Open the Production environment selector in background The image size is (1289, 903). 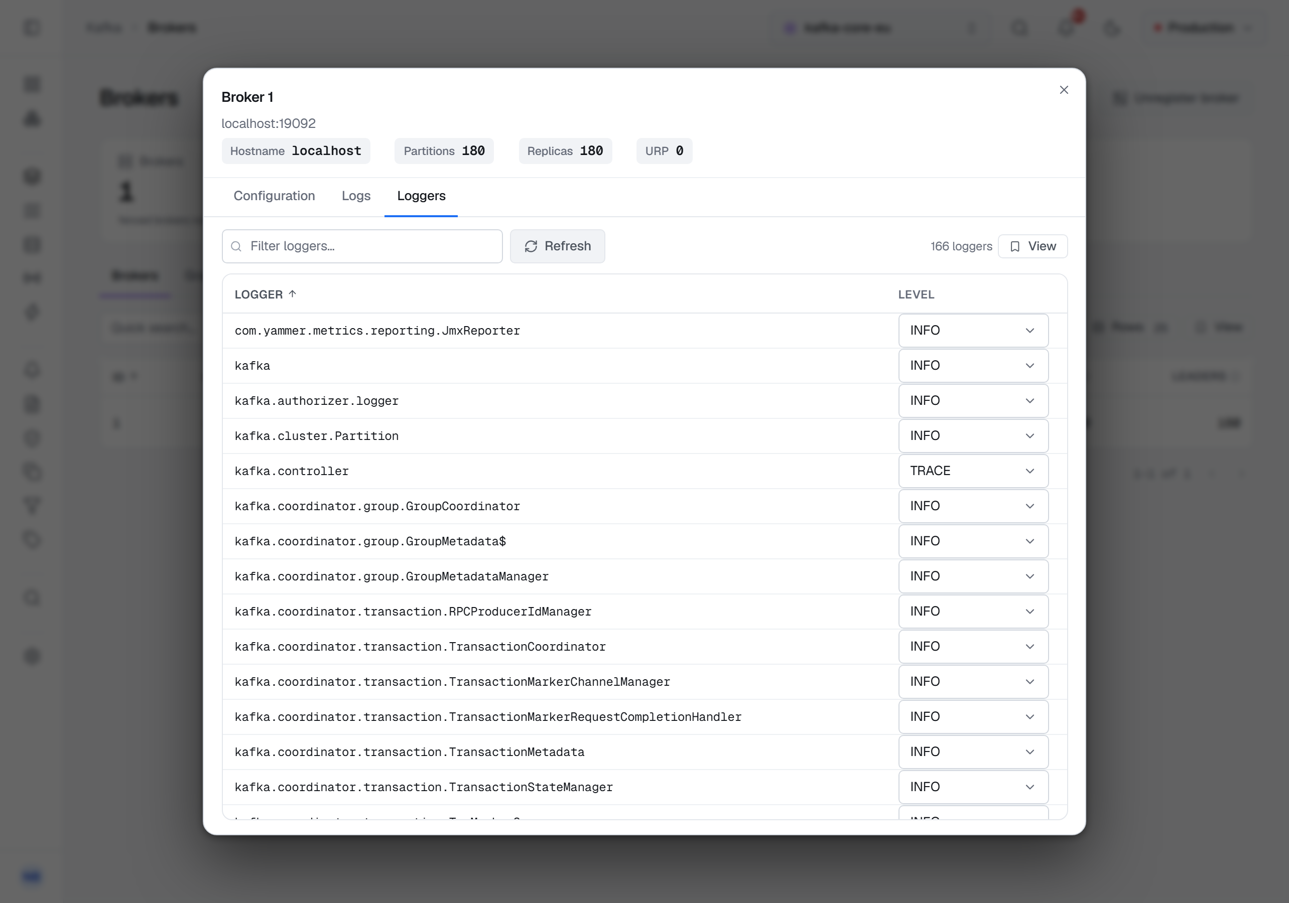1204,28
